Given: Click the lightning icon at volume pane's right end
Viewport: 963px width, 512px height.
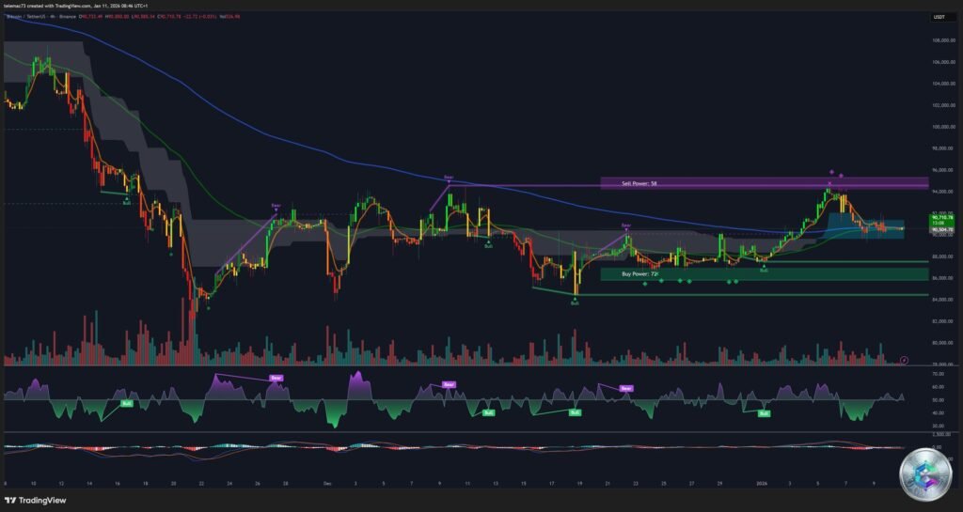Looking at the screenshot, I should (904, 360).
